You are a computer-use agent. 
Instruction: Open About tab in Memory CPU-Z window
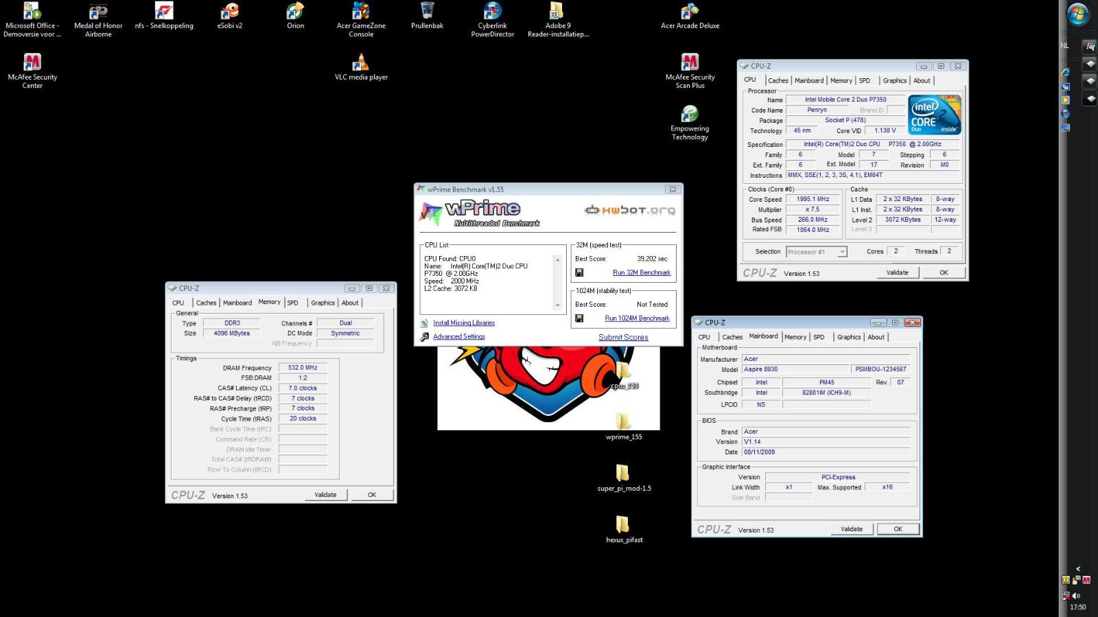coord(350,303)
